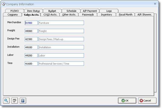Screen dimensions: 162x109
Task: Click the Company Information title icon
Action: [x=3, y=4]
